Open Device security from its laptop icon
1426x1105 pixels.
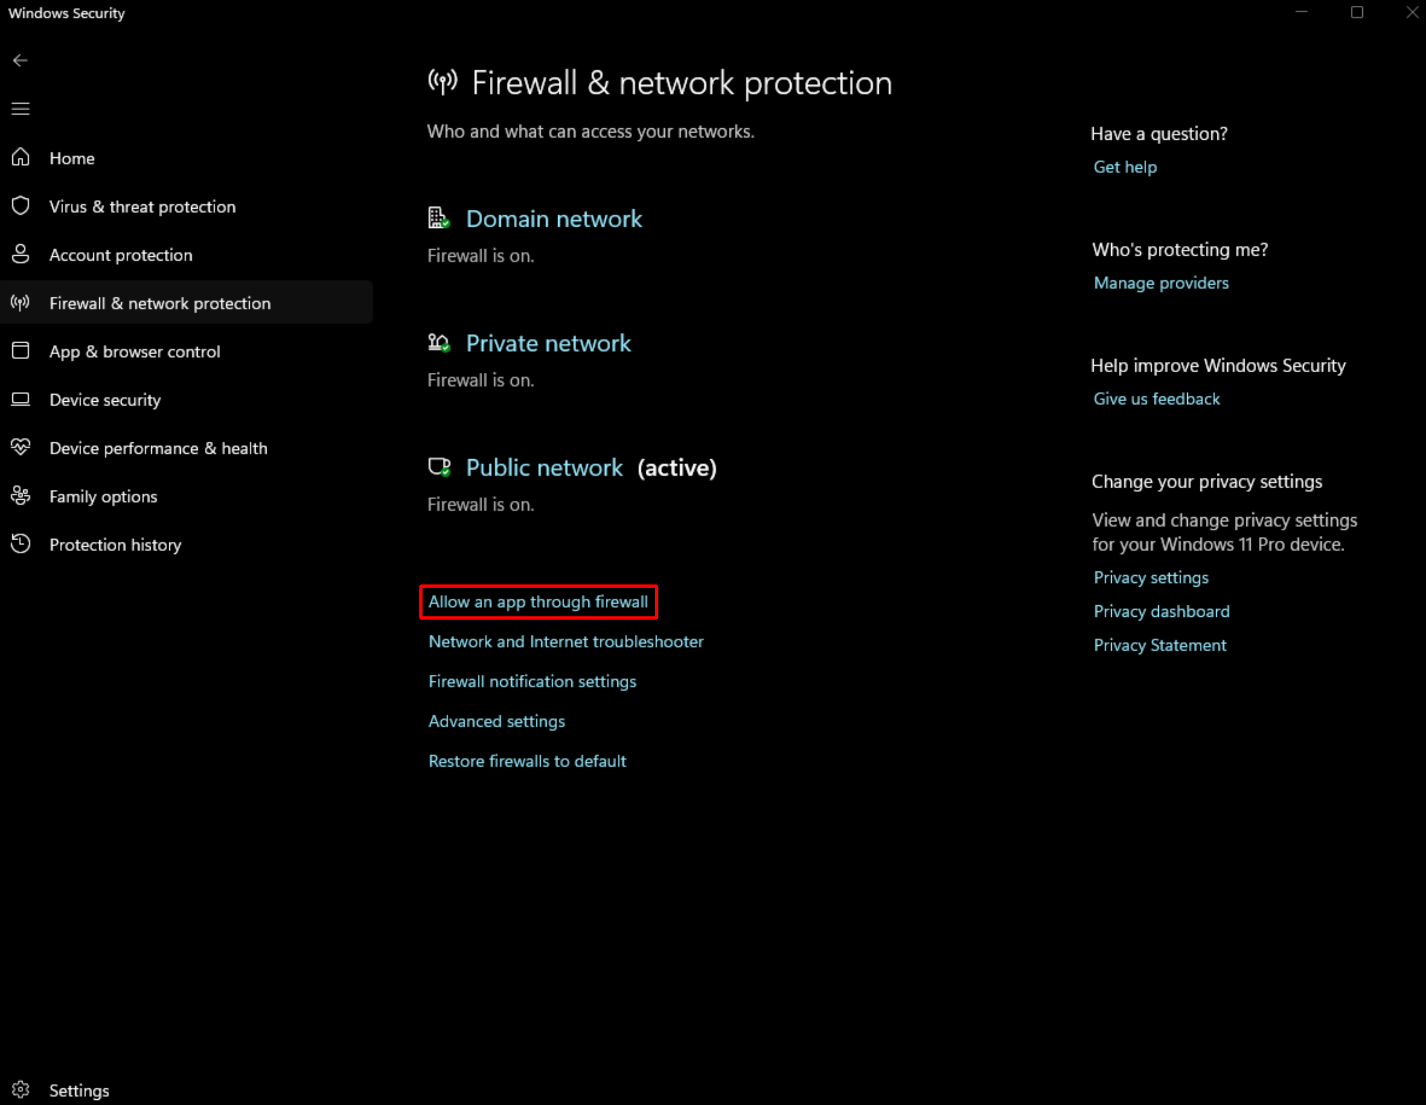point(20,400)
